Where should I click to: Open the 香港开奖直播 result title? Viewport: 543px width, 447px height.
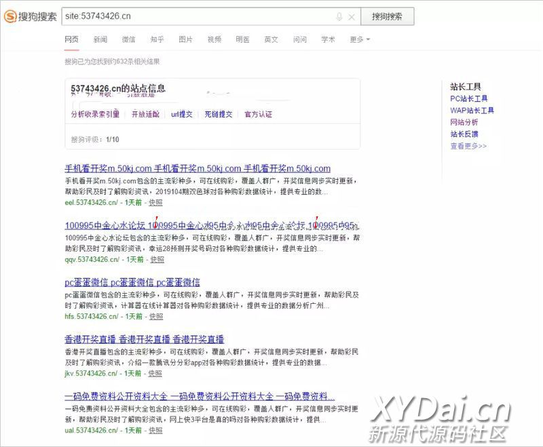click(x=144, y=339)
